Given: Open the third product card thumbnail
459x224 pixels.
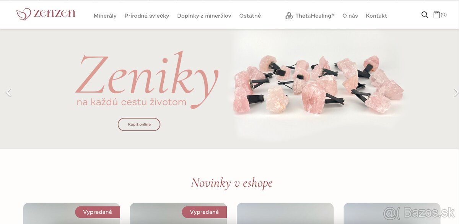Looking at the screenshot, I should [x=285, y=213].
